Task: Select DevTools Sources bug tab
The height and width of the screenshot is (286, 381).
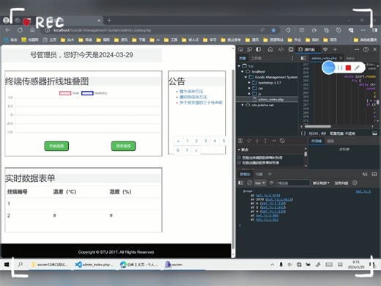Action: 306,49
